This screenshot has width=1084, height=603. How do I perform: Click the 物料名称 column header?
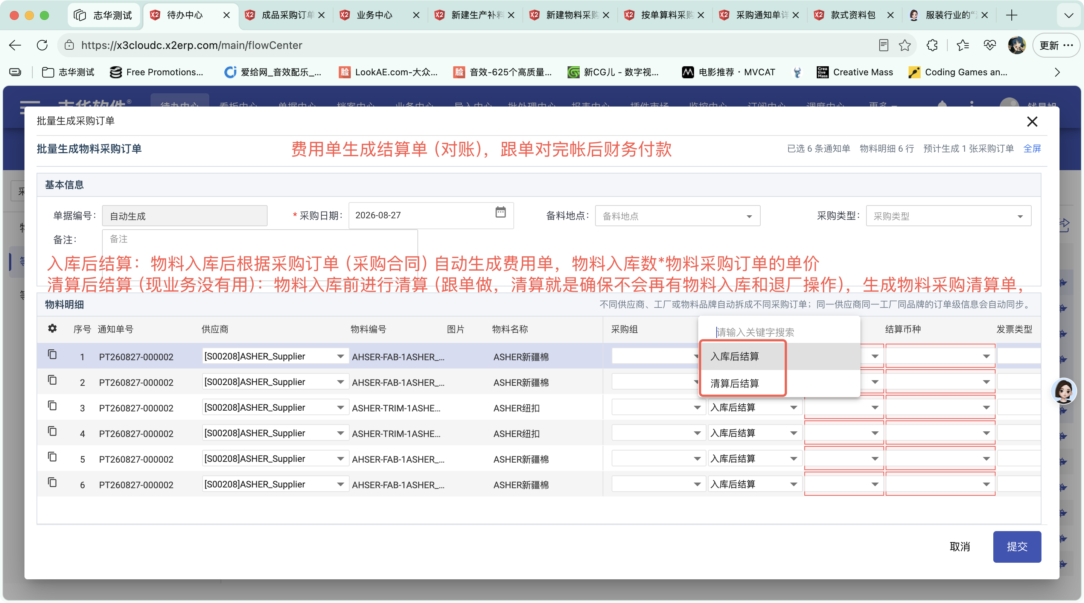click(510, 329)
